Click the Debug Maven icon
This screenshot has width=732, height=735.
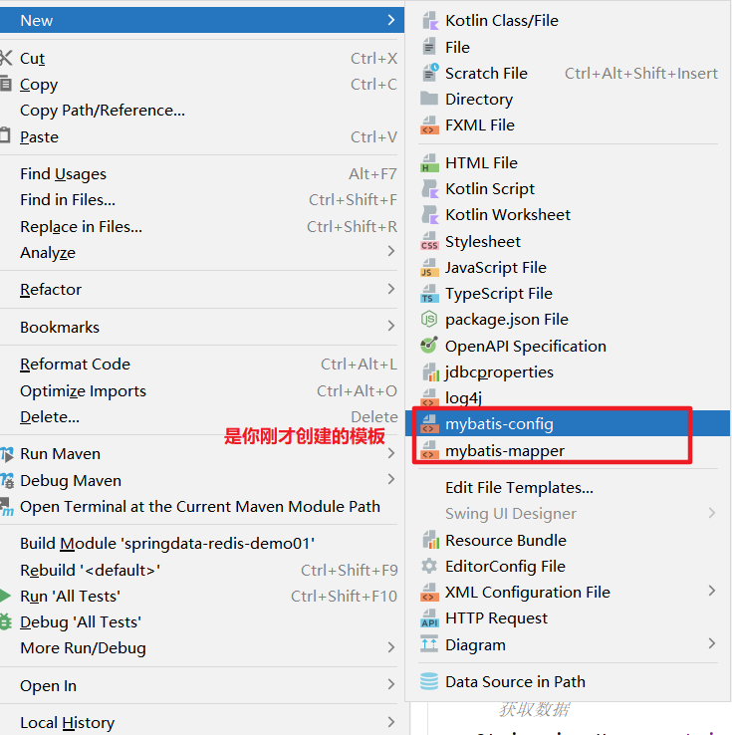pyautogui.click(x=7, y=480)
